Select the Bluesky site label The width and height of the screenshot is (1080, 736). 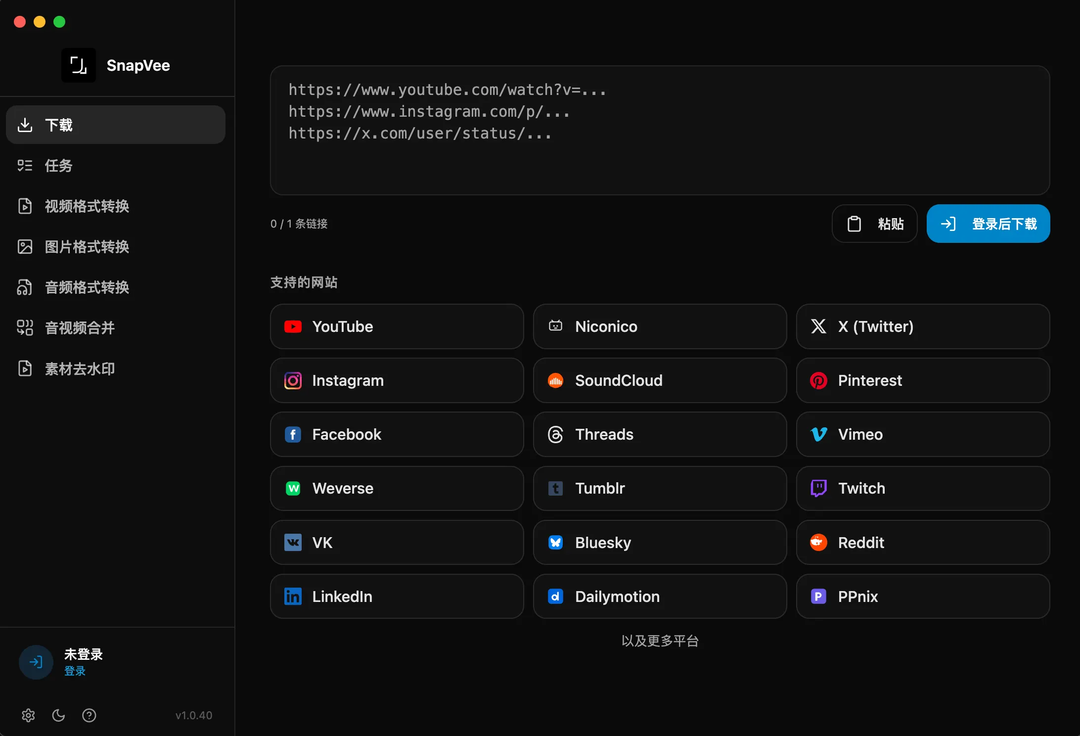pos(603,542)
